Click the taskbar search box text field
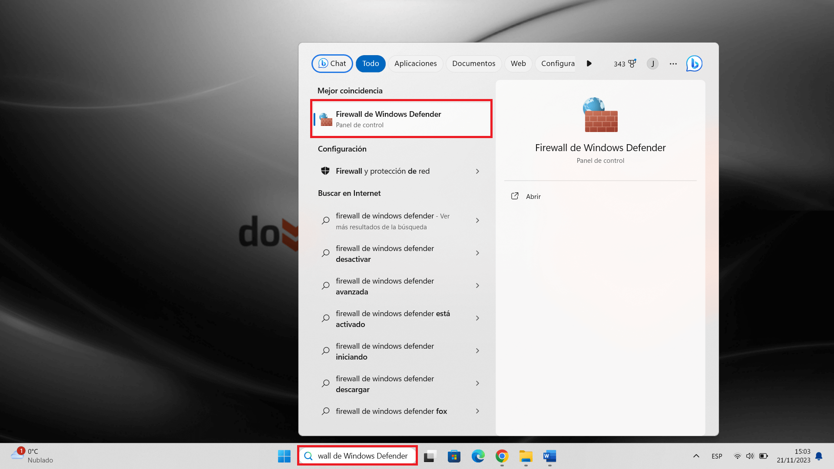Viewport: 834px width, 469px height. tap(357, 456)
